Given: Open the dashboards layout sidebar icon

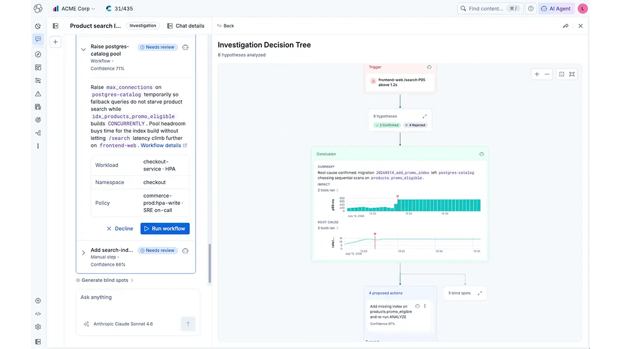Looking at the screenshot, I should (38, 67).
